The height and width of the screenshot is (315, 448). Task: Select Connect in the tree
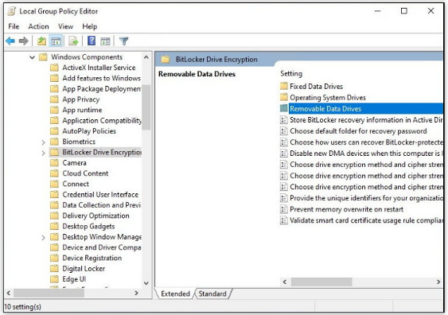[76, 184]
